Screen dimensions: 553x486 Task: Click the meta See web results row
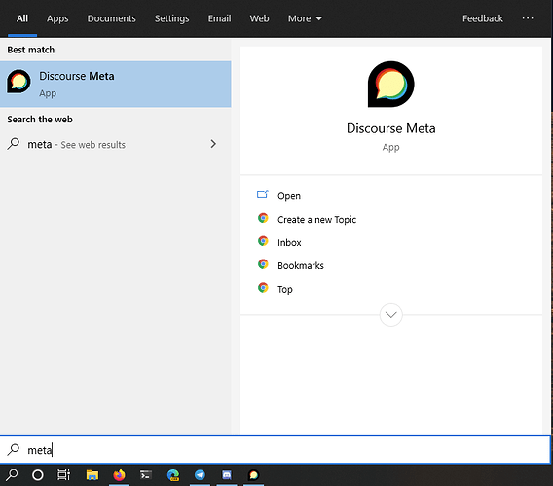point(116,144)
